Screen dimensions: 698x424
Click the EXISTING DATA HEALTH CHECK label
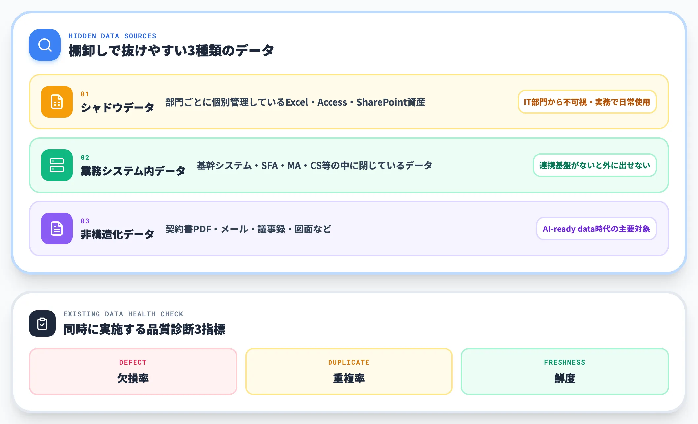pos(123,314)
